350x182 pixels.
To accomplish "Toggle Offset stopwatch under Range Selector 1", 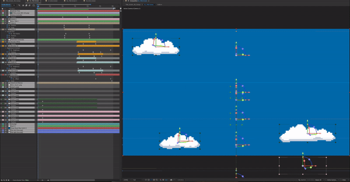I will click(x=11, y=79).
